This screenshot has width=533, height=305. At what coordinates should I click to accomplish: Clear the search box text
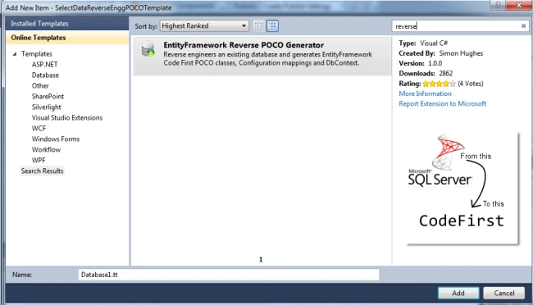point(523,26)
